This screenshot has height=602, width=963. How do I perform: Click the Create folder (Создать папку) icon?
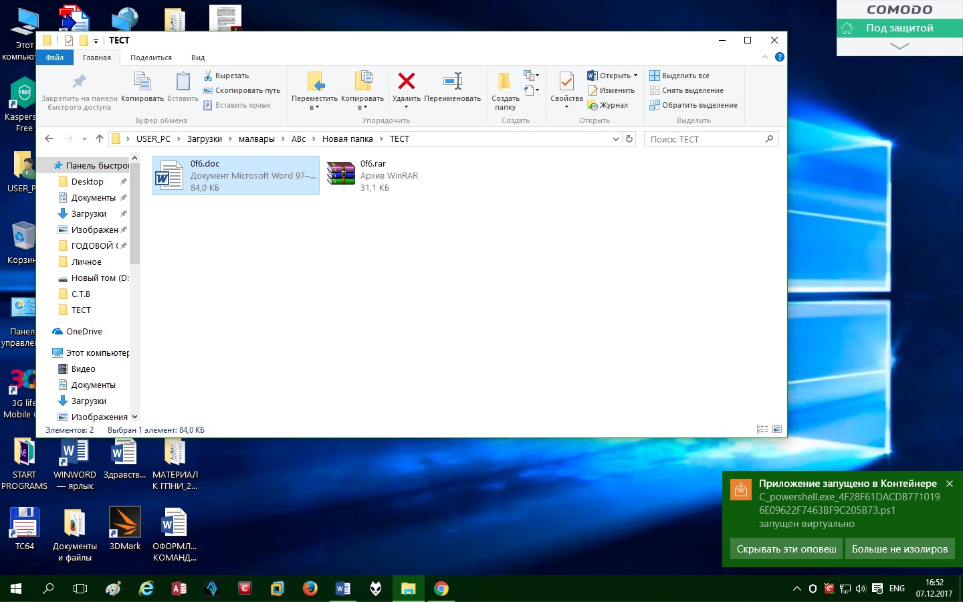[x=505, y=82]
